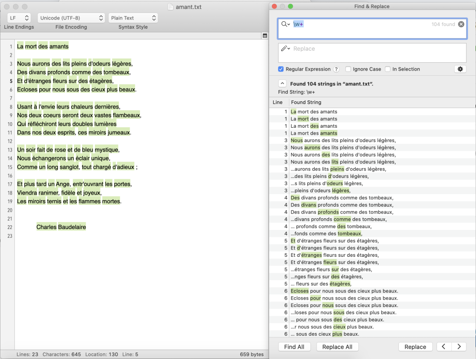
Task: Open the regular expression help question mark
Action: tap(336, 69)
